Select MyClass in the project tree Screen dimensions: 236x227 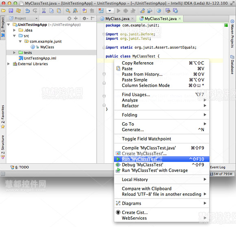(47, 47)
